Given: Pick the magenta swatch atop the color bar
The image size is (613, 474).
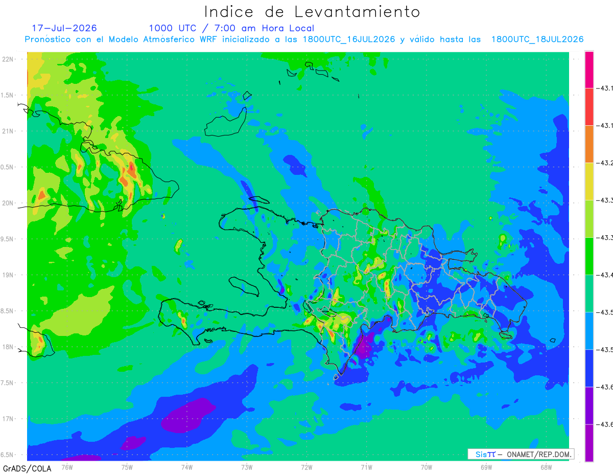Looking at the screenshot, I should point(589,70).
